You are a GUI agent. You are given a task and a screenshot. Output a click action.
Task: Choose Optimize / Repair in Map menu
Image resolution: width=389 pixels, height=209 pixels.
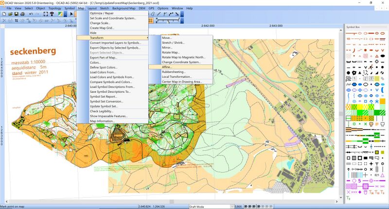point(112,13)
